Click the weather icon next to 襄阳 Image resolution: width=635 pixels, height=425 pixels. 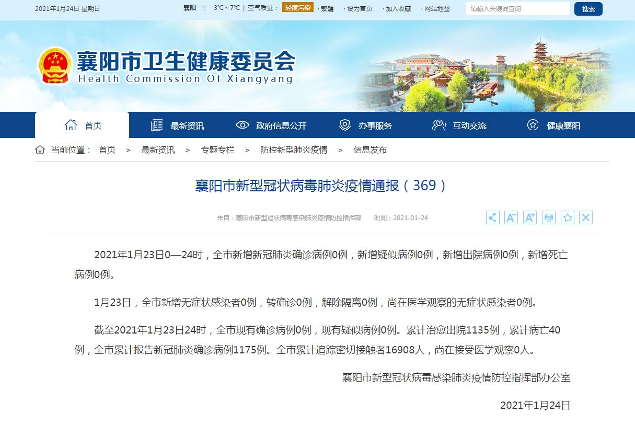(x=204, y=8)
